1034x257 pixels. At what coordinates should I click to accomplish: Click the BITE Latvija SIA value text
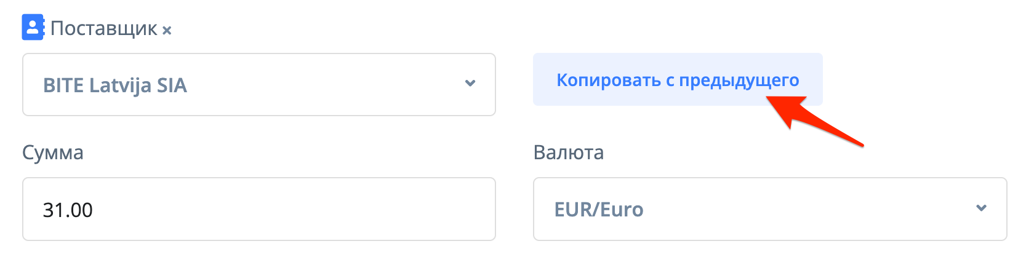[x=114, y=85]
